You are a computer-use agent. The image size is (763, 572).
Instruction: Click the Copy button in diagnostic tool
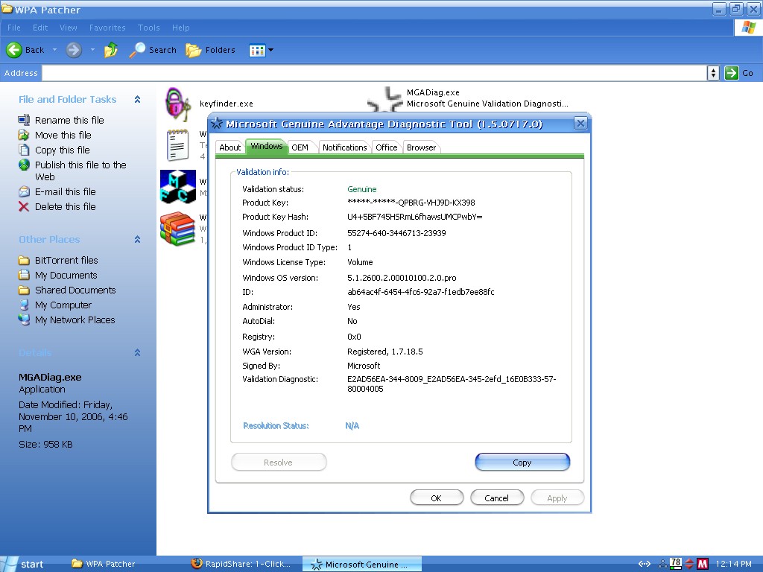pyautogui.click(x=522, y=463)
